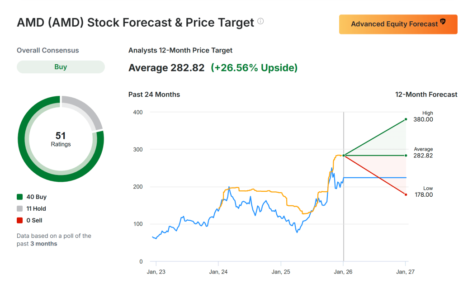This screenshot has height=284, width=463.
Task: Click the red dot at Low 178.00
Action: [406, 194]
